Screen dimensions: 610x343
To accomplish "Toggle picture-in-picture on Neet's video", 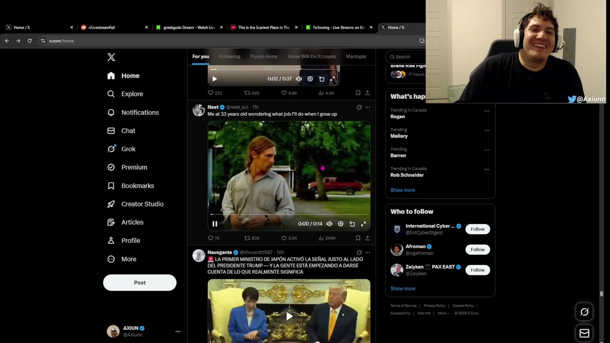I will pos(352,224).
